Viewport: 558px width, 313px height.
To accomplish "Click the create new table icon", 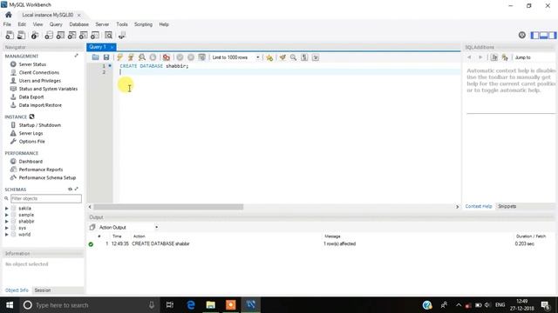I will click(x=60, y=35).
